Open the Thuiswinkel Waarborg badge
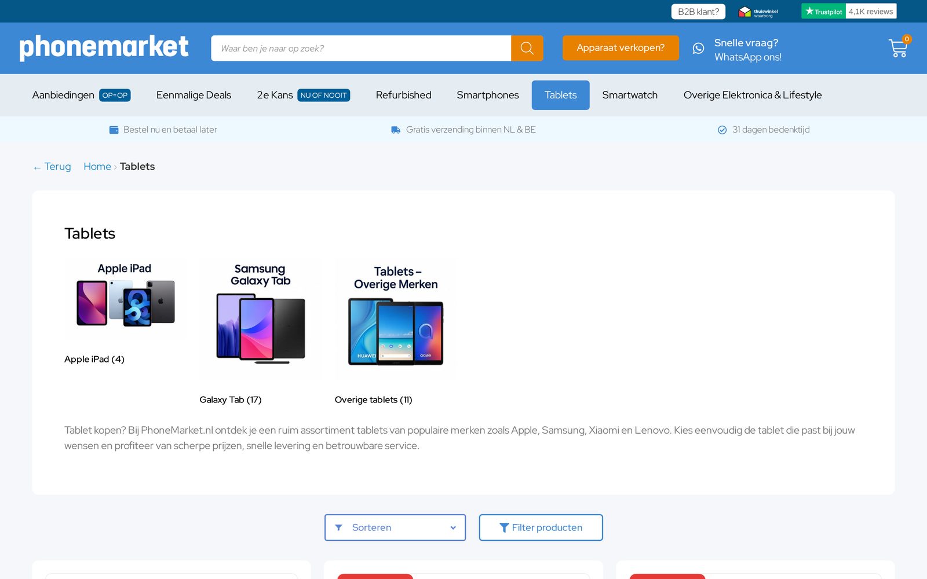The width and height of the screenshot is (927, 579). [x=758, y=12]
